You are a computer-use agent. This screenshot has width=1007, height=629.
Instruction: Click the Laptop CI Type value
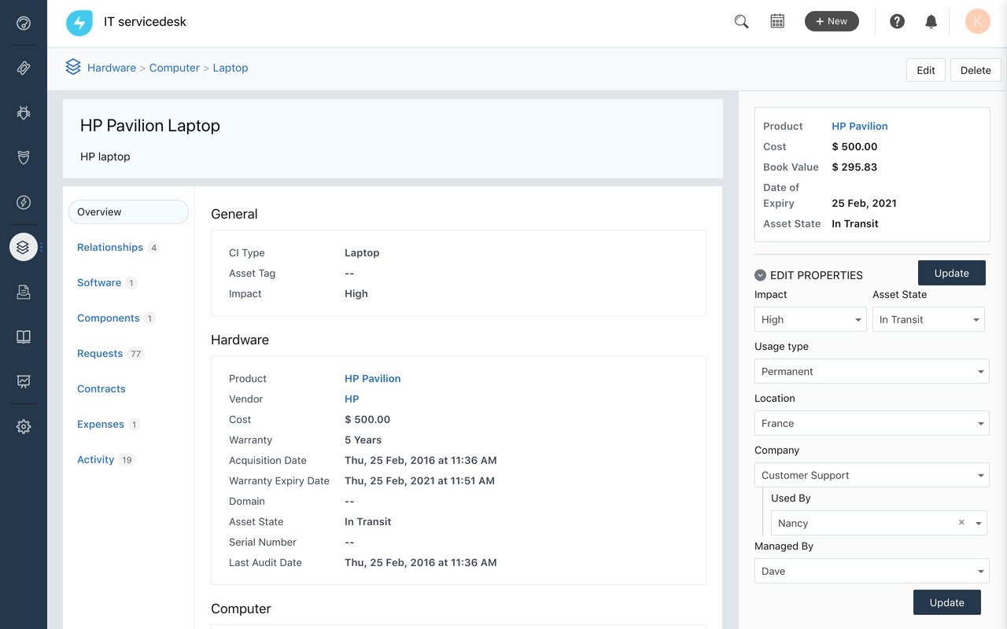[362, 252]
